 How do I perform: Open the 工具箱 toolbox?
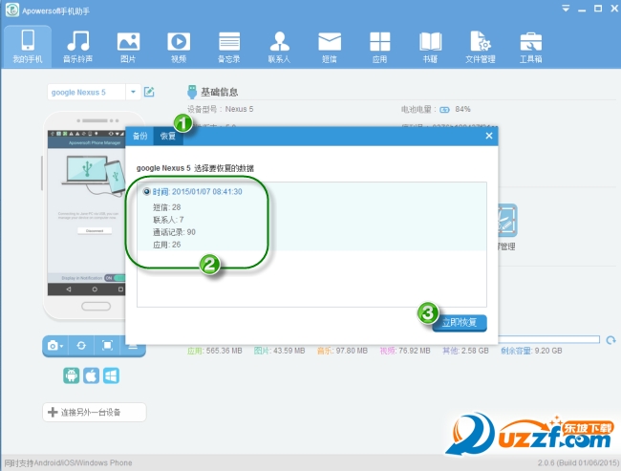tap(530, 47)
